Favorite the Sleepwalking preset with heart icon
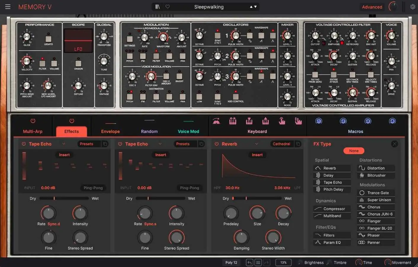This screenshot has height=267, width=418. pyautogui.click(x=168, y=7)
